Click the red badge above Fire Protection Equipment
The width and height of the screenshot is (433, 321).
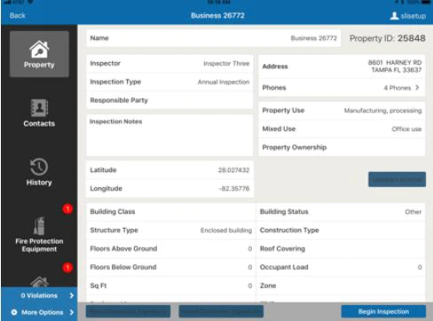(x=67, y=209)
